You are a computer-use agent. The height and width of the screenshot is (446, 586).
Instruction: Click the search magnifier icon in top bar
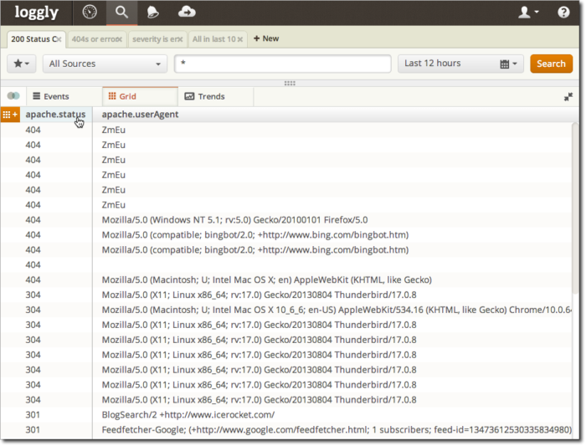pos(121,12)
